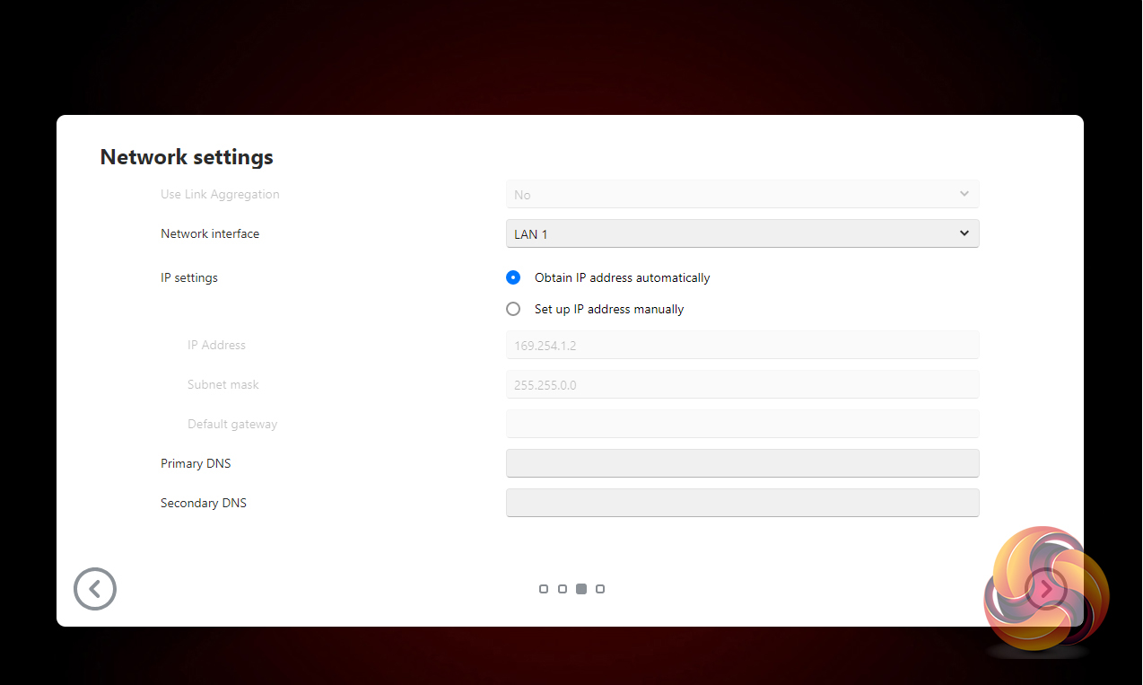Click into the Primary DNS input box

click(742, 463)
